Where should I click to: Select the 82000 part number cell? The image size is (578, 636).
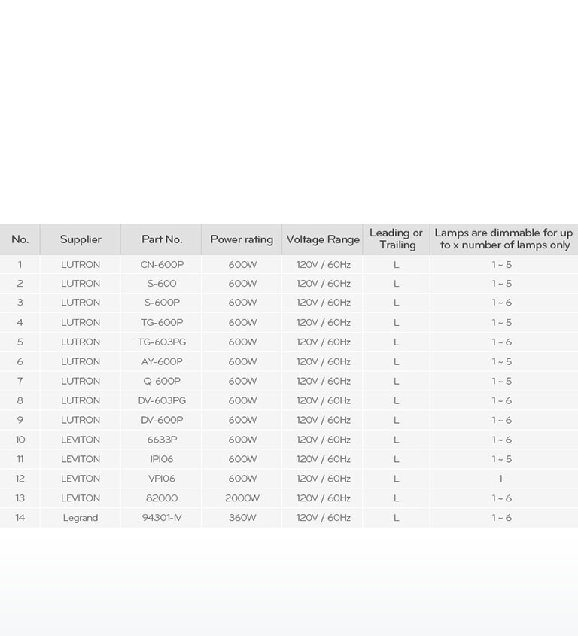[x=162, y=498]
